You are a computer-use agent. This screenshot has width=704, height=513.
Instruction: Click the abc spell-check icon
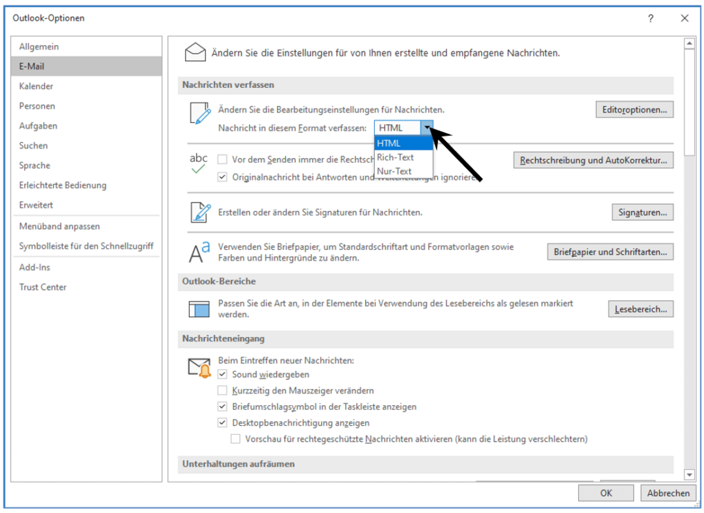pyautogui.click(x=199, y=163)
